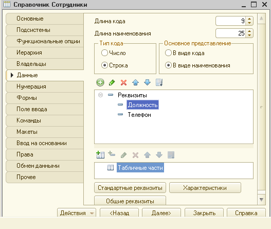
Task: Click the green add attribute icon
Action: tap(100, 82)
